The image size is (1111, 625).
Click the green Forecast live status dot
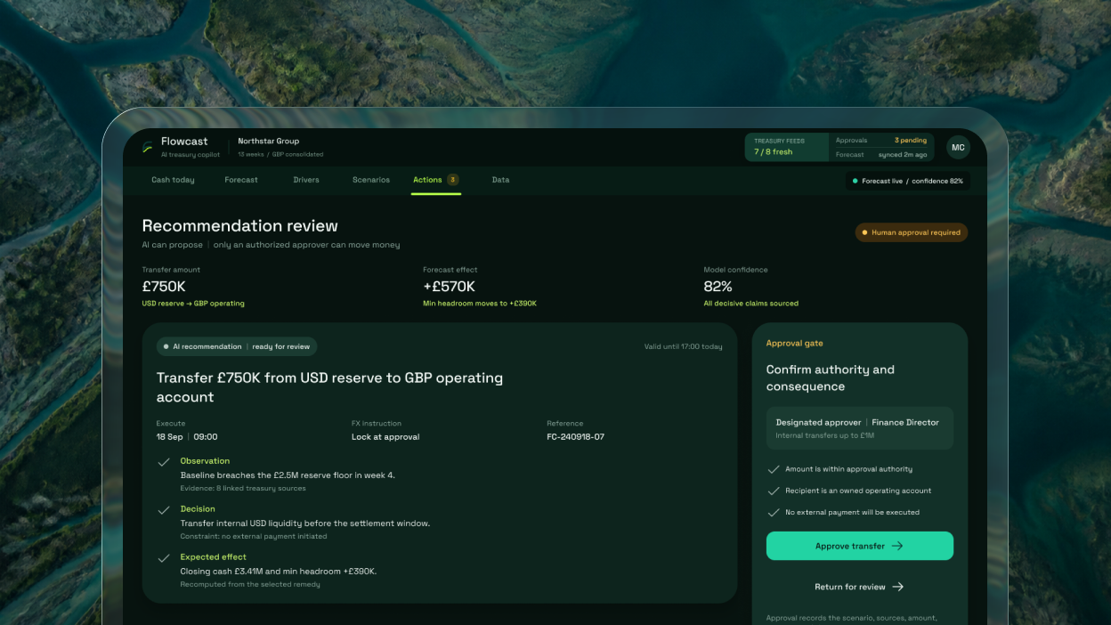point(856,181)
